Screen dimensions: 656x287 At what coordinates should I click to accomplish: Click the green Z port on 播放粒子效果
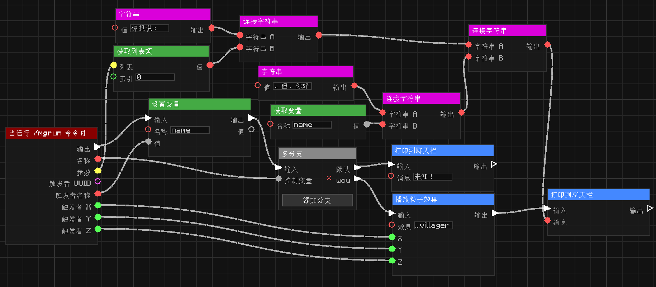tap(392, 260)
